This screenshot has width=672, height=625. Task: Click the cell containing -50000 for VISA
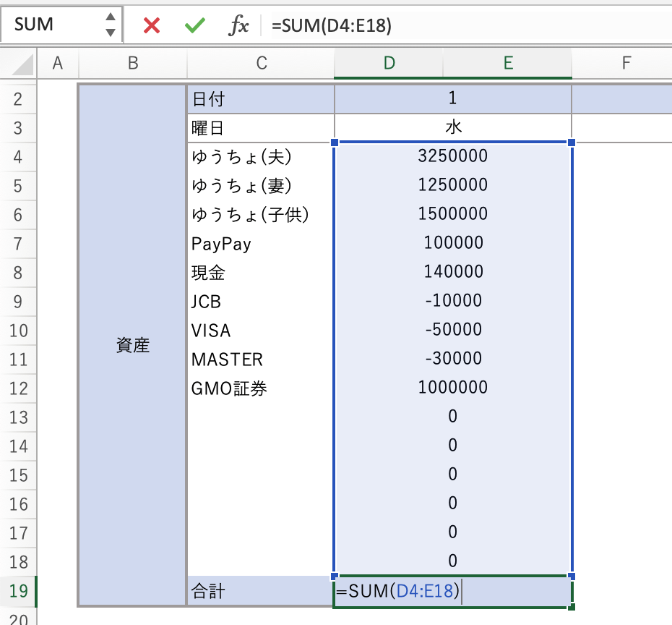(453, 330)
